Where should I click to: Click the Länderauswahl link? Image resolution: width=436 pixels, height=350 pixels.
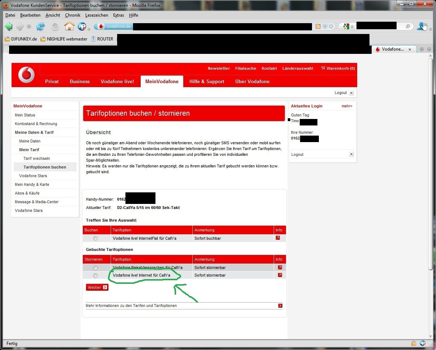(298, 68)
